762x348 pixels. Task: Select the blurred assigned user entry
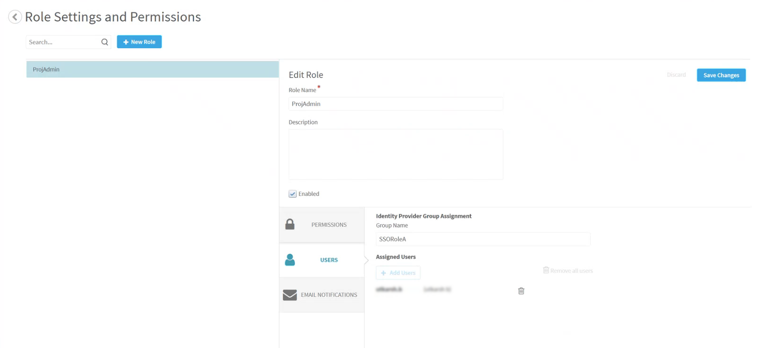(389, 289)
